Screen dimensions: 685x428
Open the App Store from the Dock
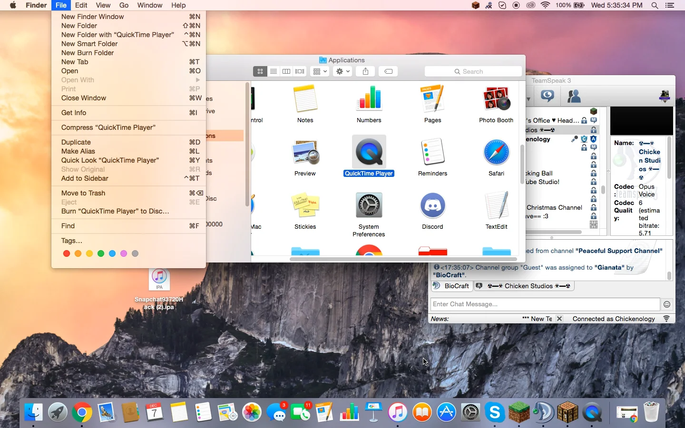click(446, 412)
